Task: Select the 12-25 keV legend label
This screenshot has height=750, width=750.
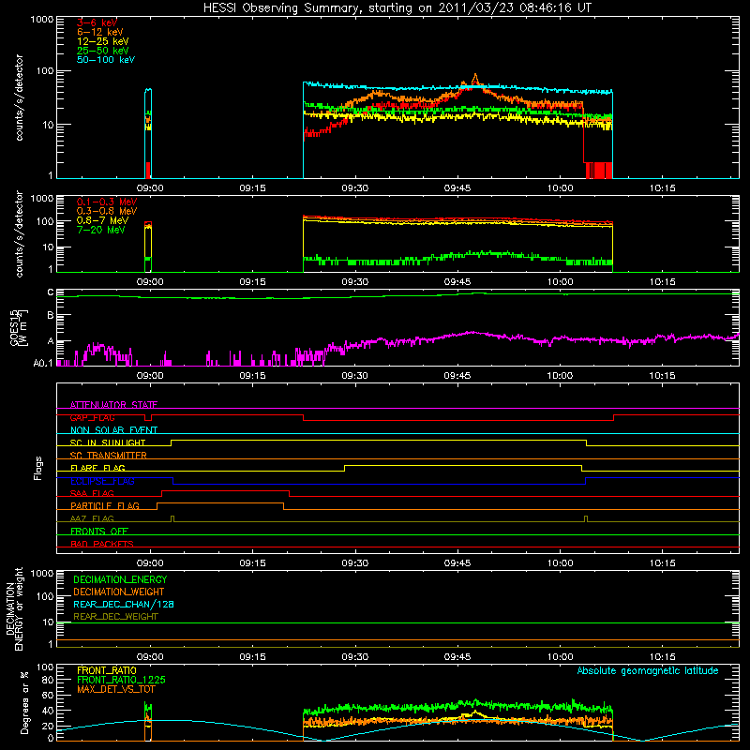Action: click(103, 41)
